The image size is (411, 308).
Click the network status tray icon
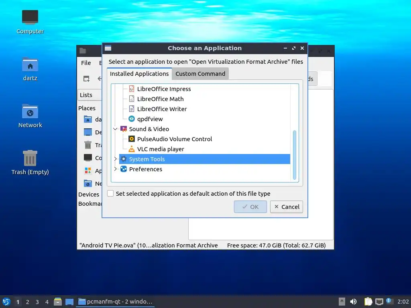coord(379,302)
